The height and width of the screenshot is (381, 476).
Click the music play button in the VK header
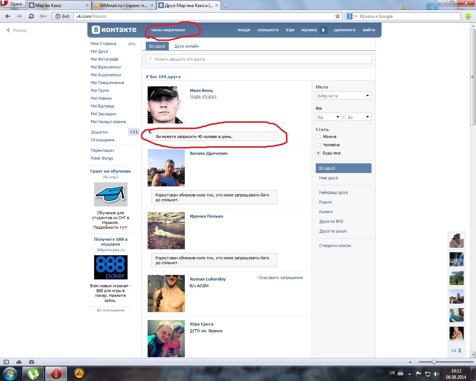point(324,30)
